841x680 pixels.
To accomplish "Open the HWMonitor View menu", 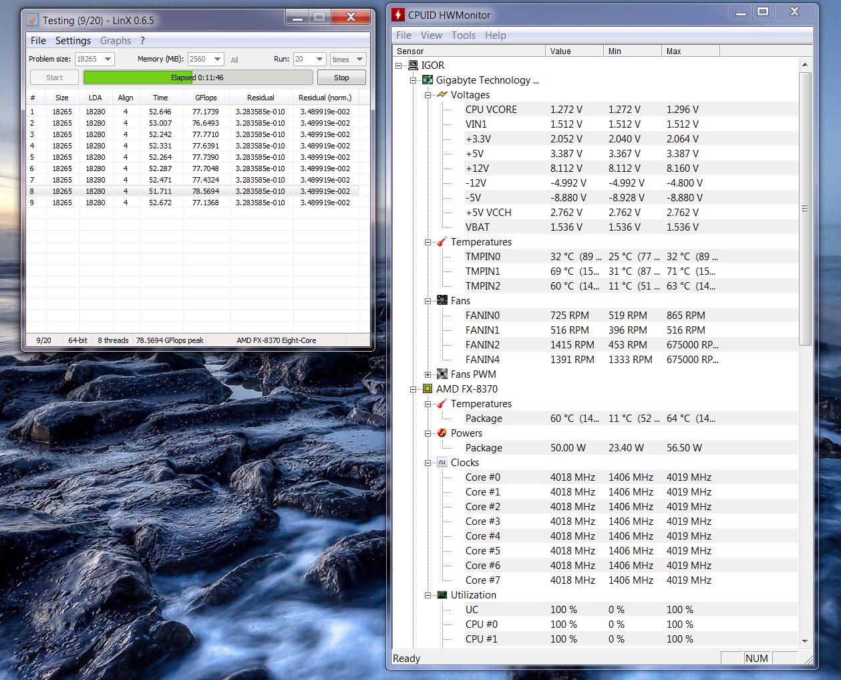I will (x=431, y=35).
